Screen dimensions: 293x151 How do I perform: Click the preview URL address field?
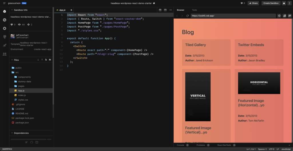click(233, 16)
